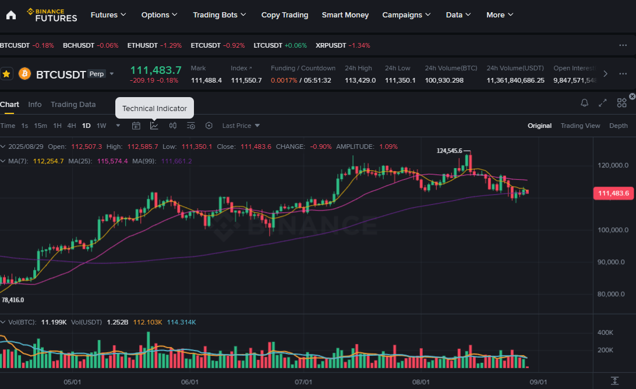This screenshot has width=636, height=389.
Task: Open price alert bell icon
Action: click(x=585, y=103)
